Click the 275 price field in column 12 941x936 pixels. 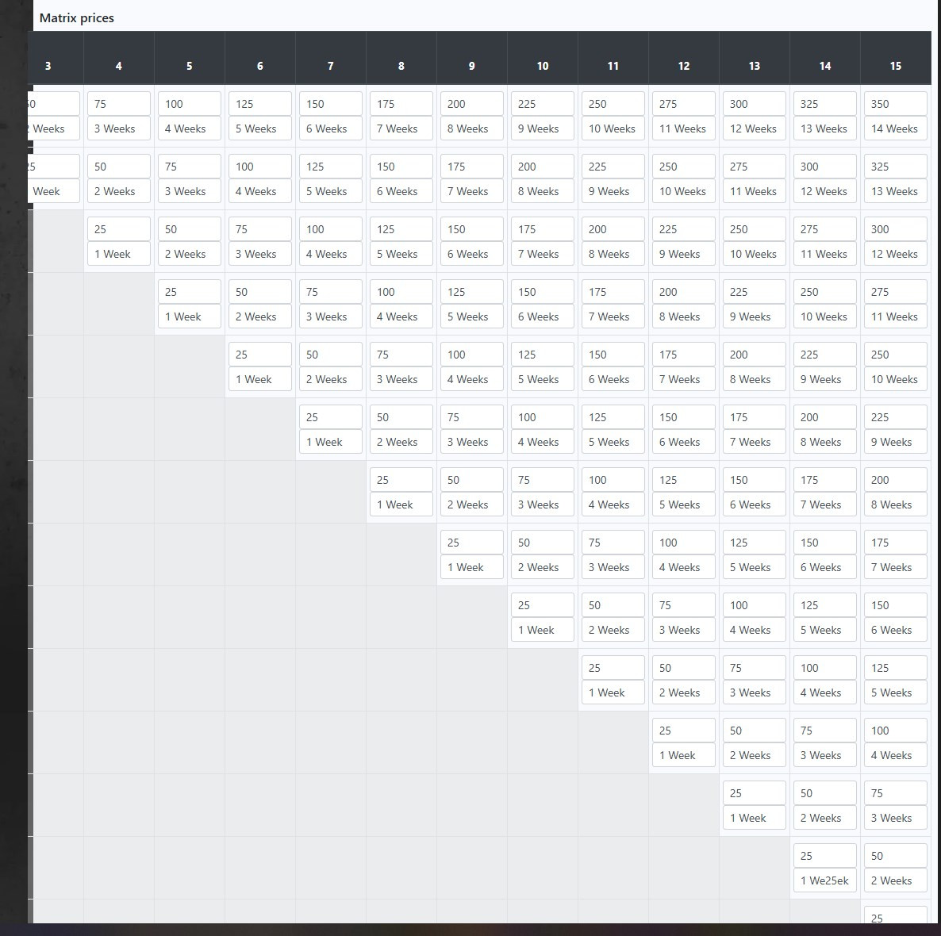click(684, 104)
